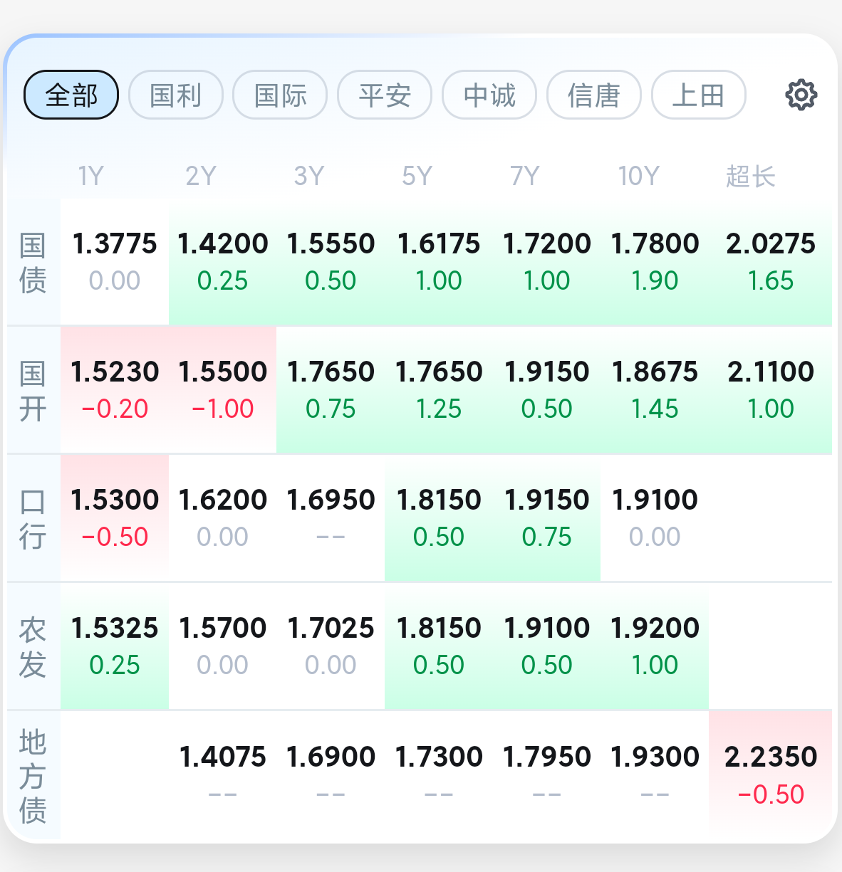This screenshot has width=842, height=872.
Task: Choose the 上田 tab
Action: (699, 95)
